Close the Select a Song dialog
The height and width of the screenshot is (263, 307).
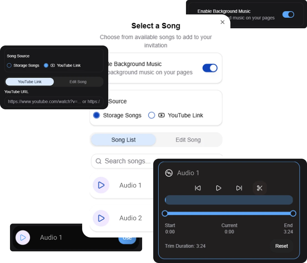click(222, 22)
